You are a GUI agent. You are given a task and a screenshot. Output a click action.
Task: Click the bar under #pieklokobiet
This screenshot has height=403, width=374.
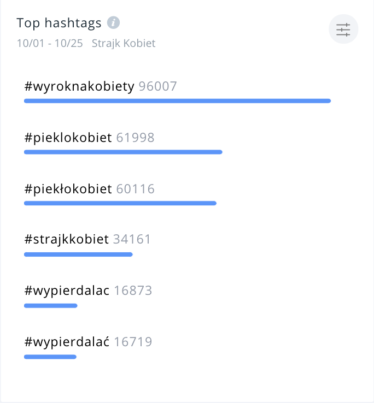tap(123, 152)
